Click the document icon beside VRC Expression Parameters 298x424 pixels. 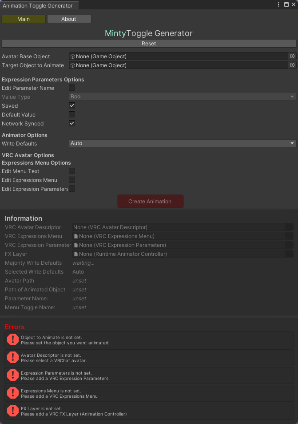point(76,245)
